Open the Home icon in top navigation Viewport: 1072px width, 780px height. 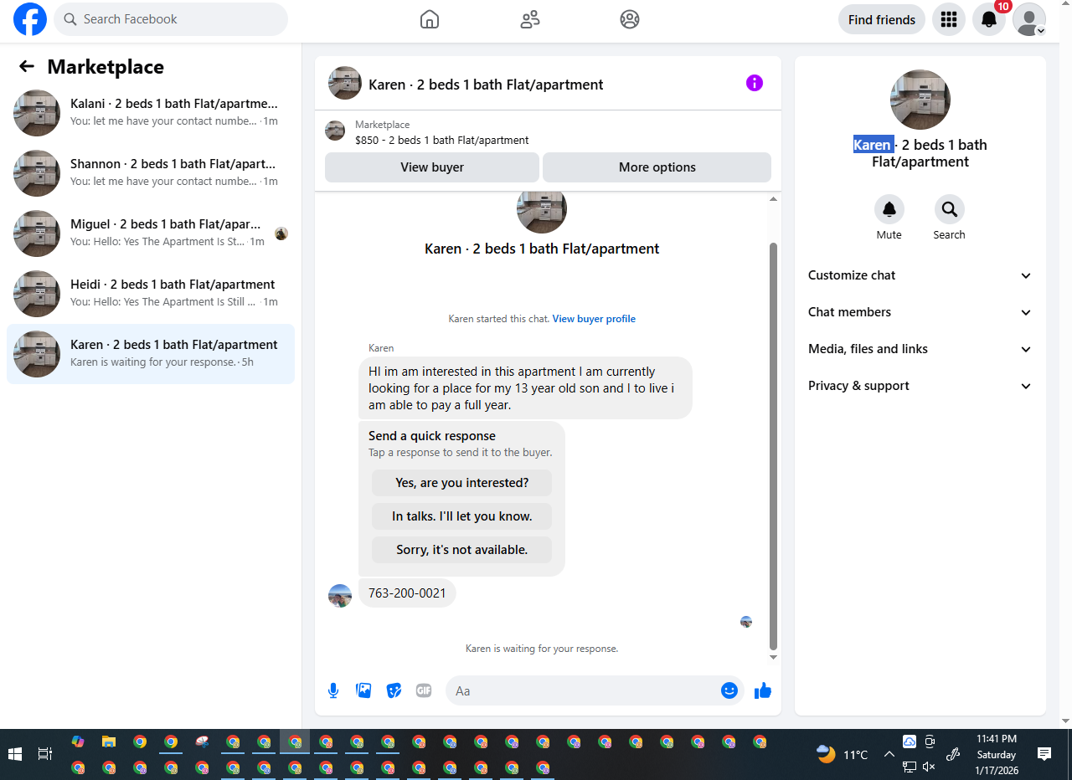[430, 19]
